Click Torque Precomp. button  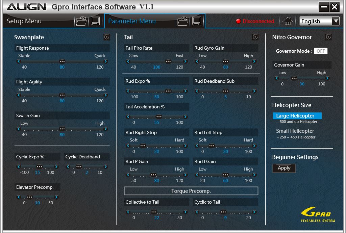(x=191, y=191)
